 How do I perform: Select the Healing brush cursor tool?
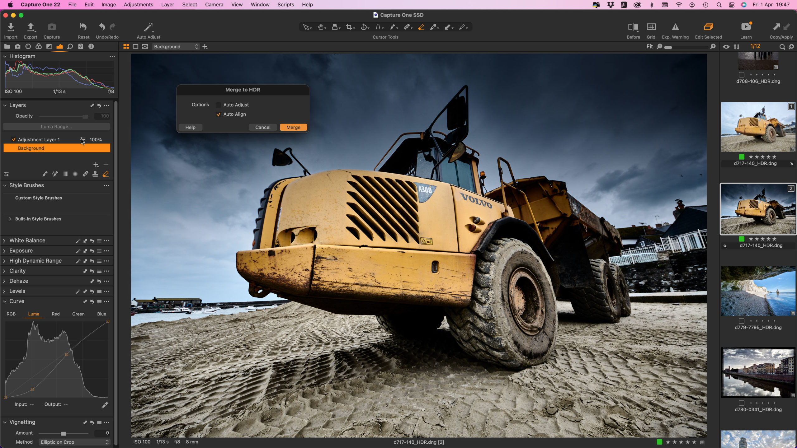[407, 27]
